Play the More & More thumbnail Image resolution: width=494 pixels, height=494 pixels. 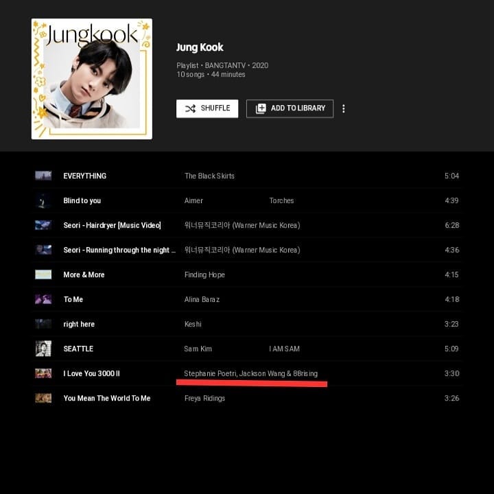[43, 274]
